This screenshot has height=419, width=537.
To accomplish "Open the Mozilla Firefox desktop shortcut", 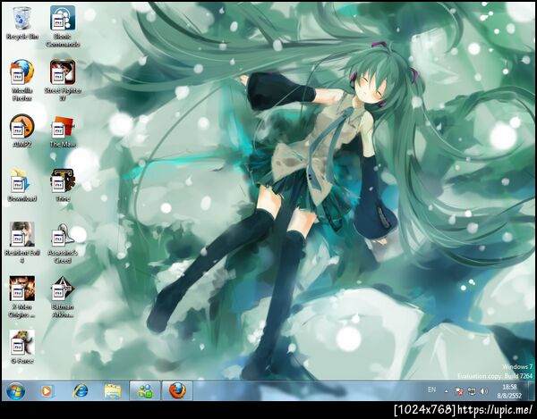I will 22,80.
